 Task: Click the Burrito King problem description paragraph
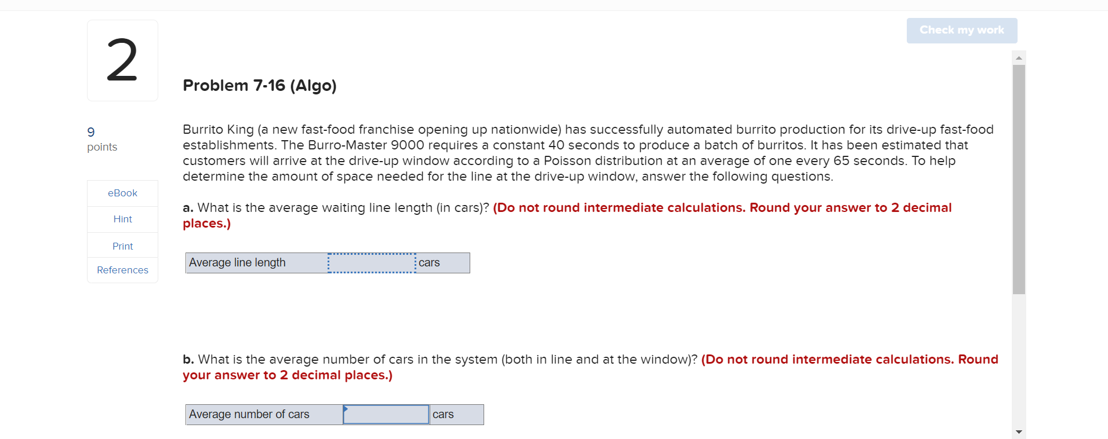point(580,153)
